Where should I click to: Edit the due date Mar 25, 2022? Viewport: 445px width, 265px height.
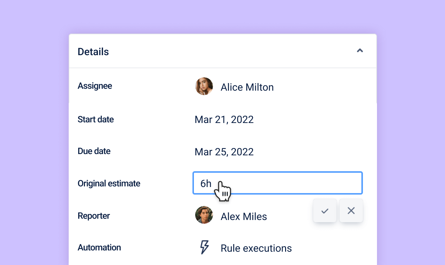coord(224,152)
